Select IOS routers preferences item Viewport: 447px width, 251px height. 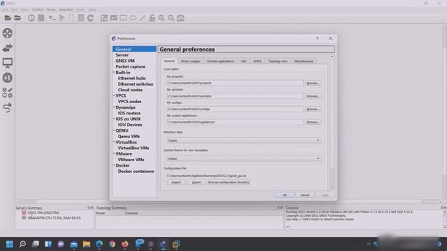click(129, 113)
